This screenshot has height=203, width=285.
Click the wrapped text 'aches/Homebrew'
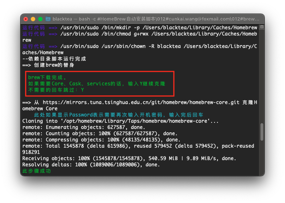click(43, 53)
